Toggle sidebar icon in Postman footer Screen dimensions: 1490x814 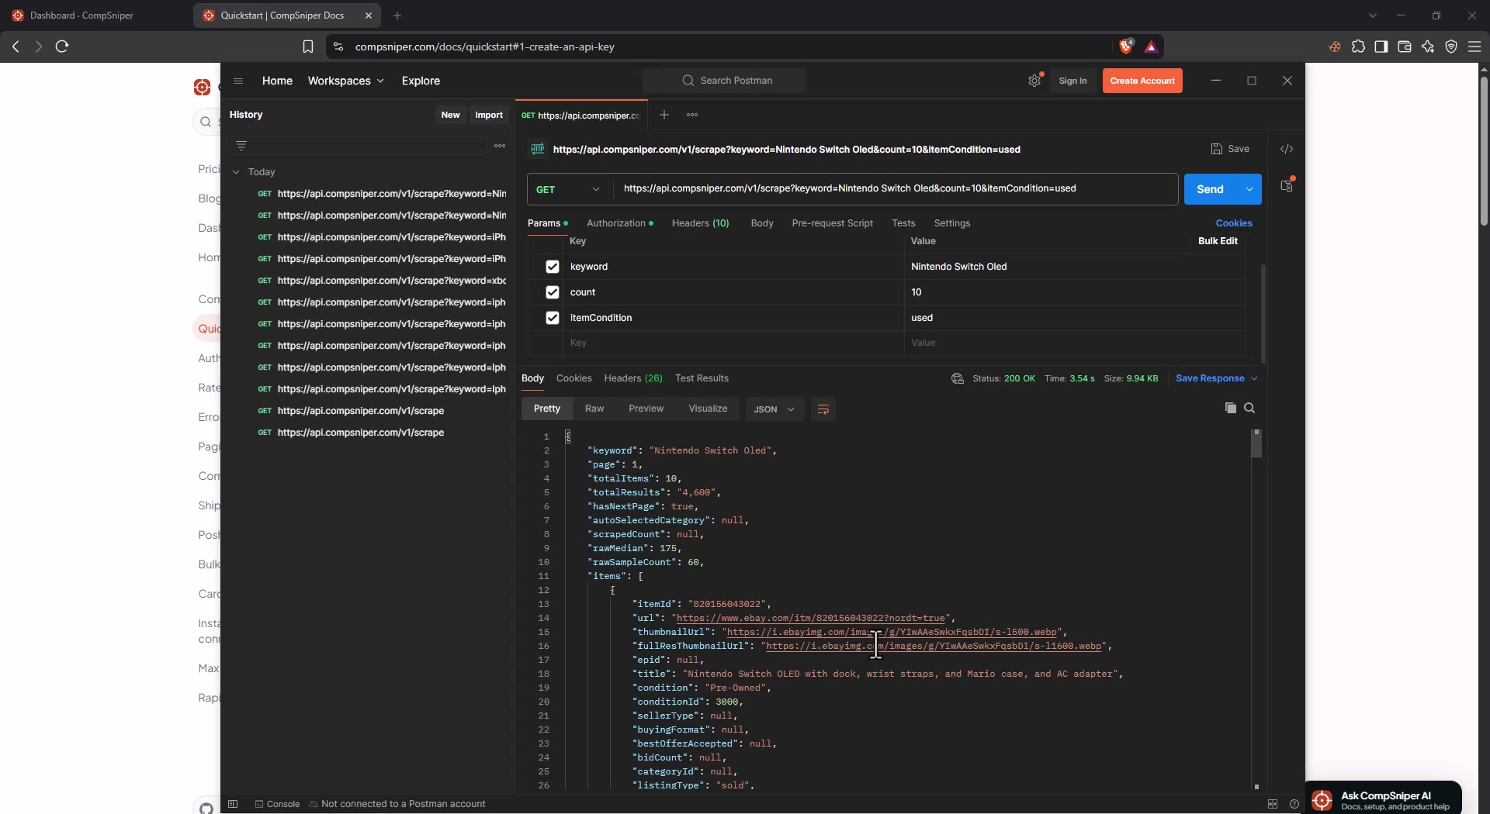pos(233,804)
